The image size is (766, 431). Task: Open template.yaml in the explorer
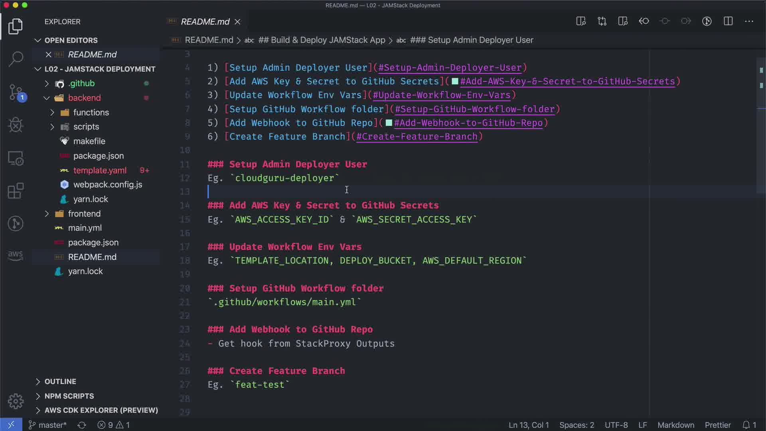tap(100, 170)
